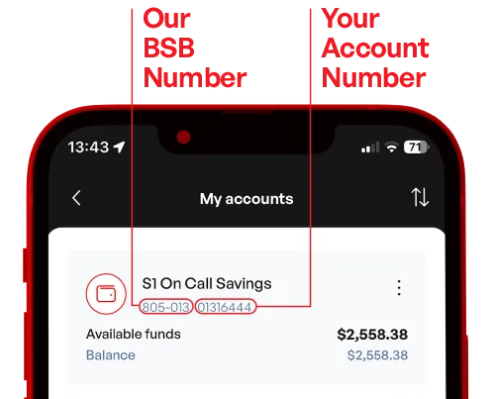Tap the red front camera dot

click(x=183, y=138)
